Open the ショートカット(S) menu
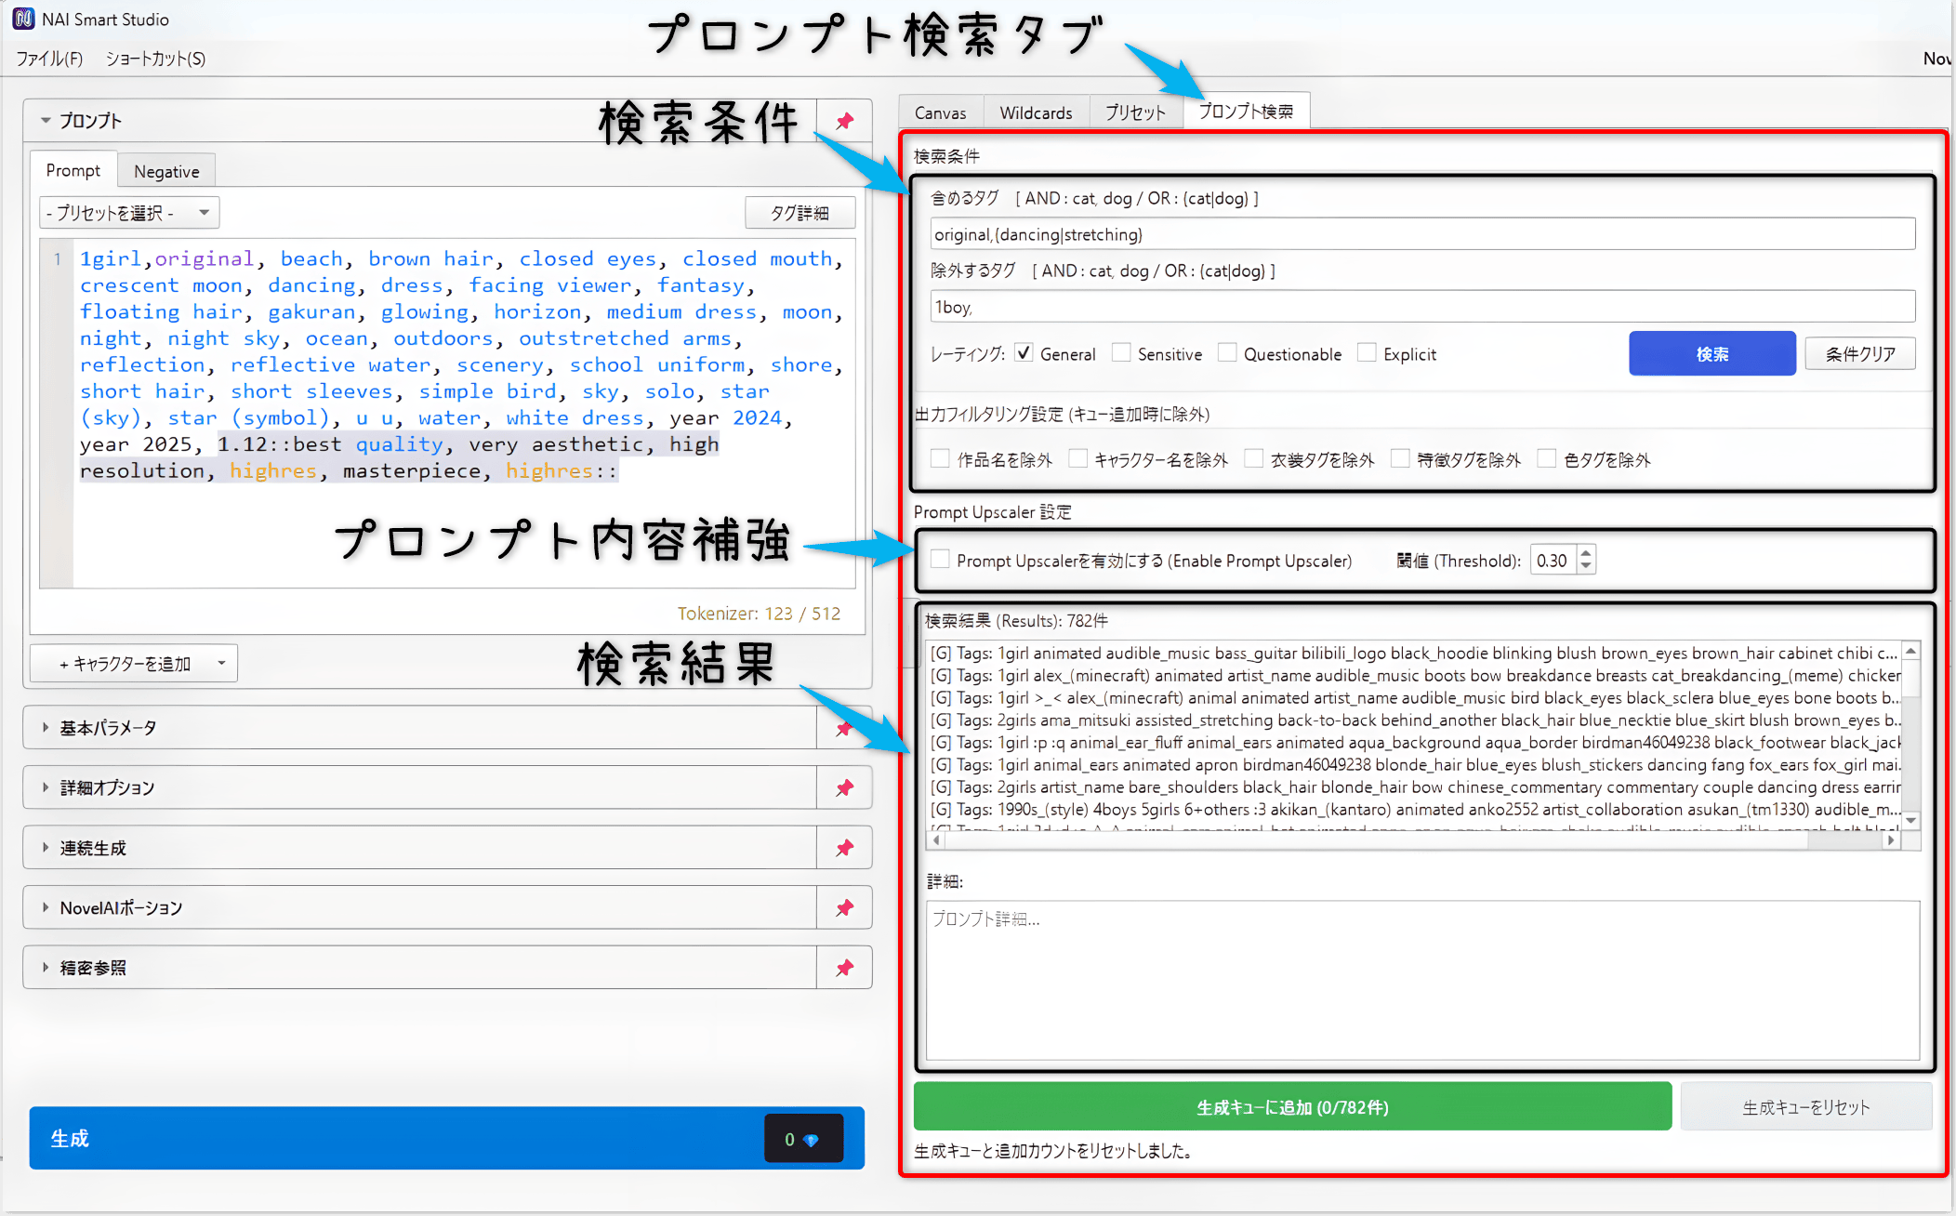The width and height of the screenshot is (1956, 1216). tap(155, 58)
